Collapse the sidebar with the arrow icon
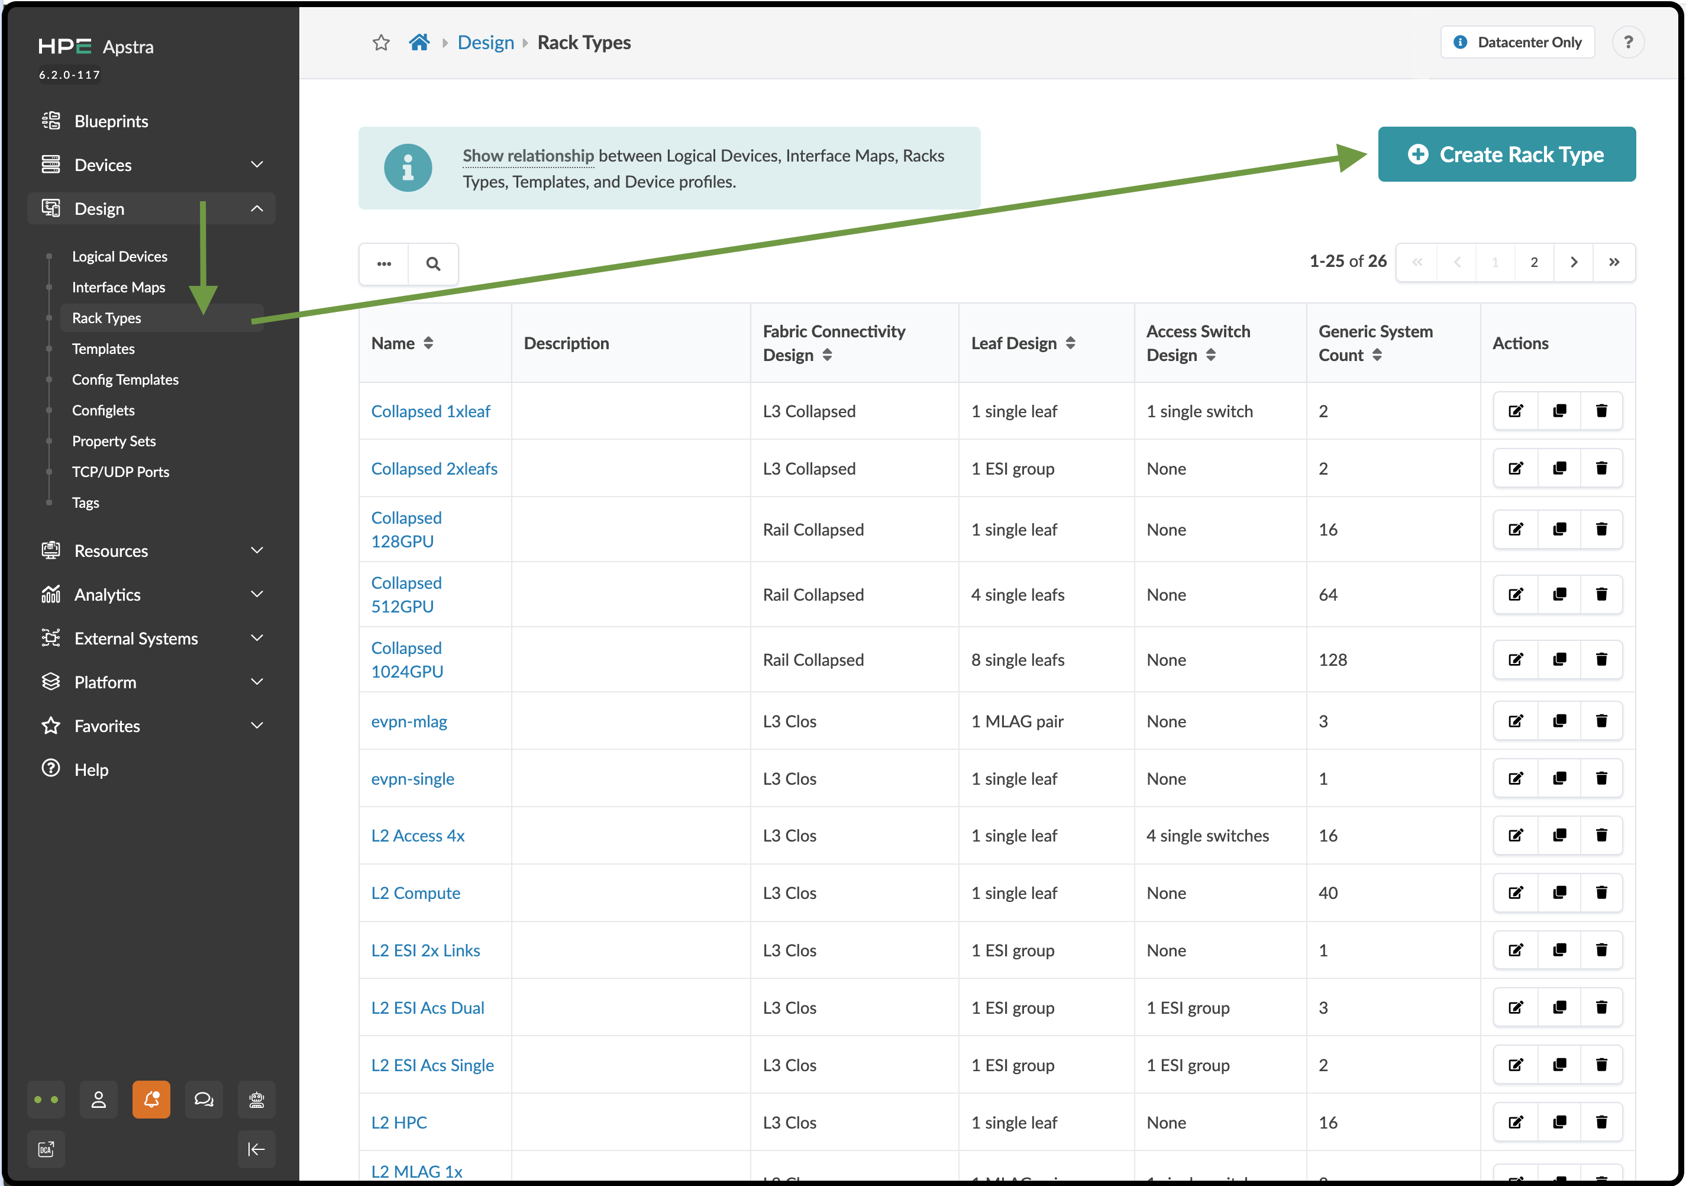The width and height of the screenshot is (1686, 1186). 256,1149
